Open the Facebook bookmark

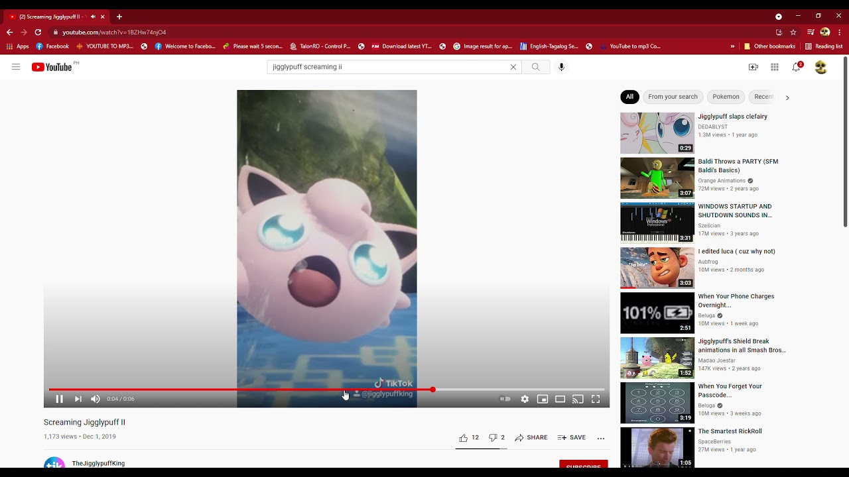(x=52, y=46)
